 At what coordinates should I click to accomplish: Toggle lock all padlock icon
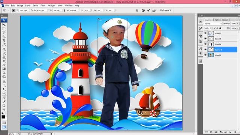220,28
